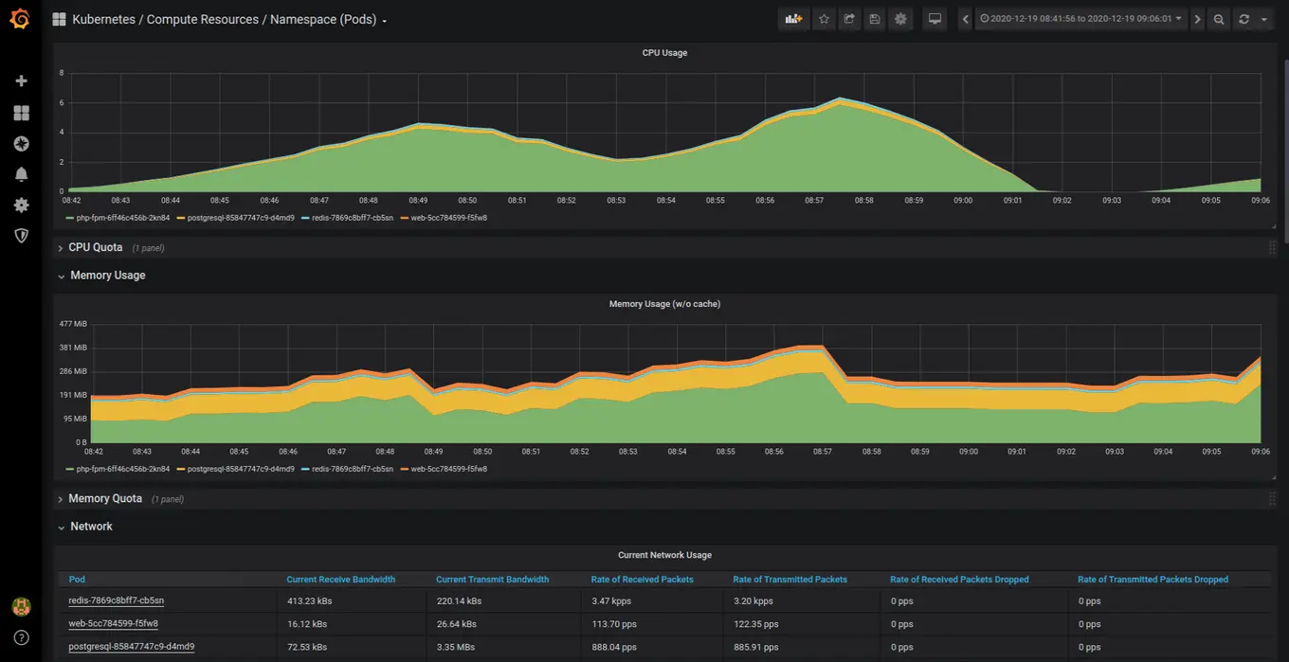This screenshot has width=1289, height=662.
Task: Expand the CPU Quota row
Action: tap(95, 247)
